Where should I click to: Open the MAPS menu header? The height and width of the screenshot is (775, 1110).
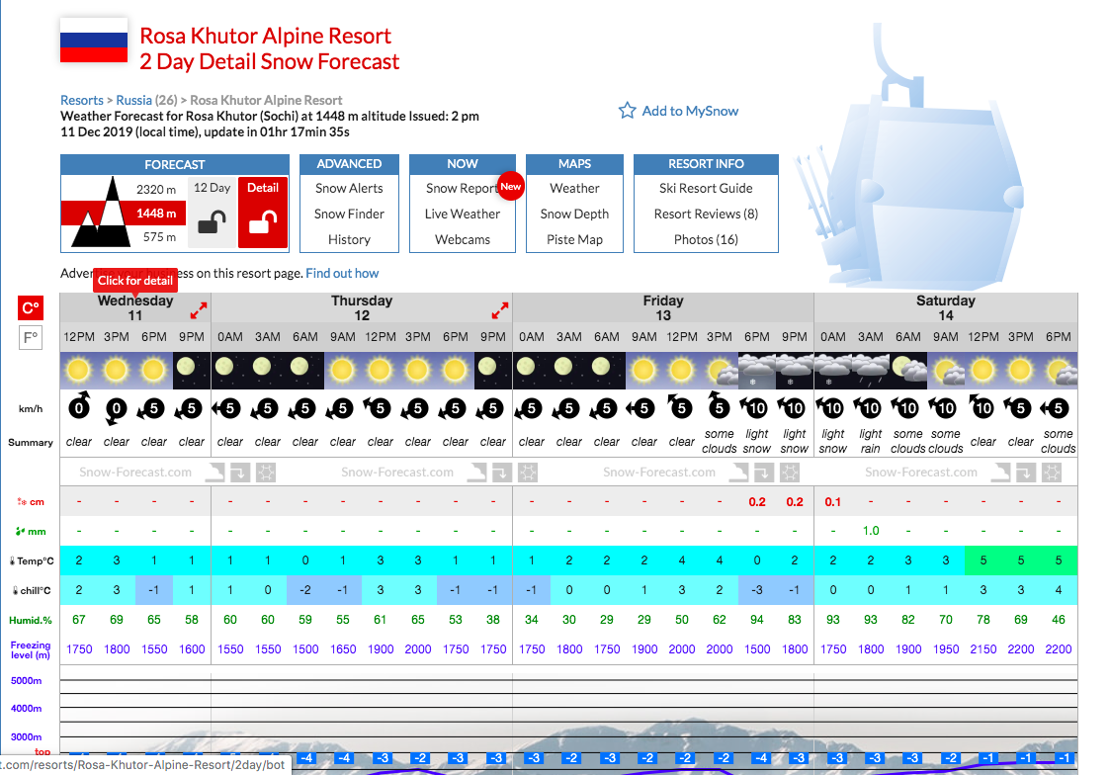575,163
